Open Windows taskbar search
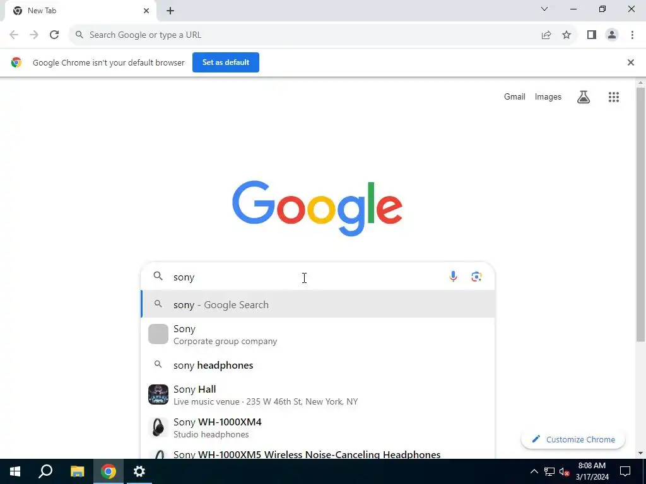 click(x=45, y=471)
